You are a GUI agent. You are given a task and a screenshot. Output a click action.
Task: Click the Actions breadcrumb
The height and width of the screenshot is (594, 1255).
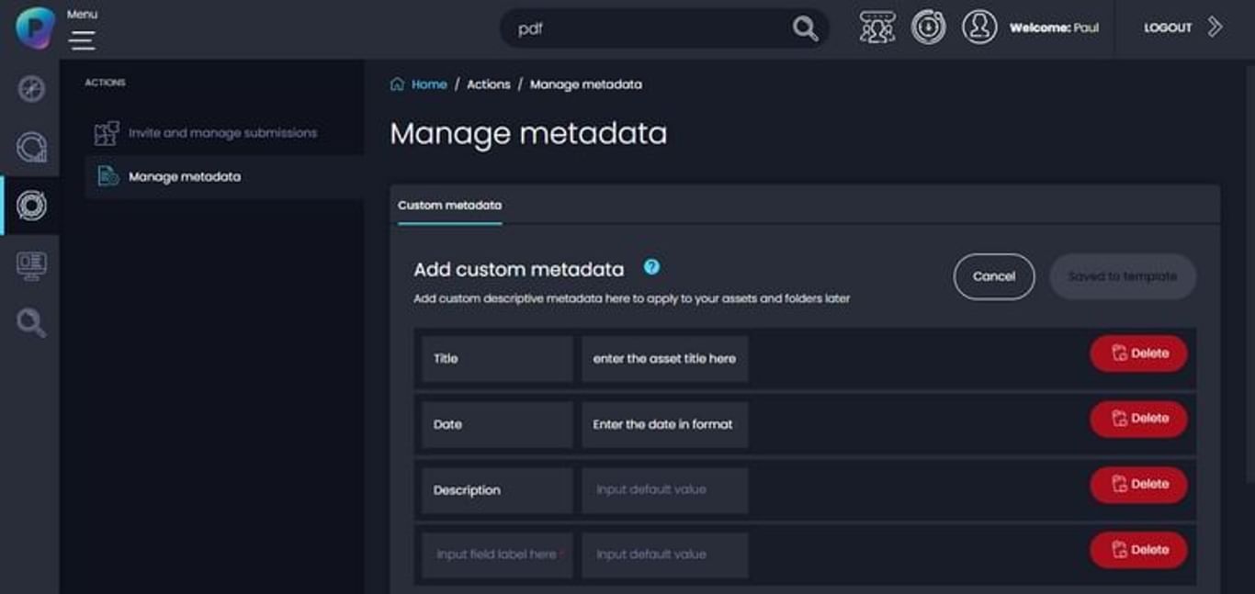coord(488,84)
